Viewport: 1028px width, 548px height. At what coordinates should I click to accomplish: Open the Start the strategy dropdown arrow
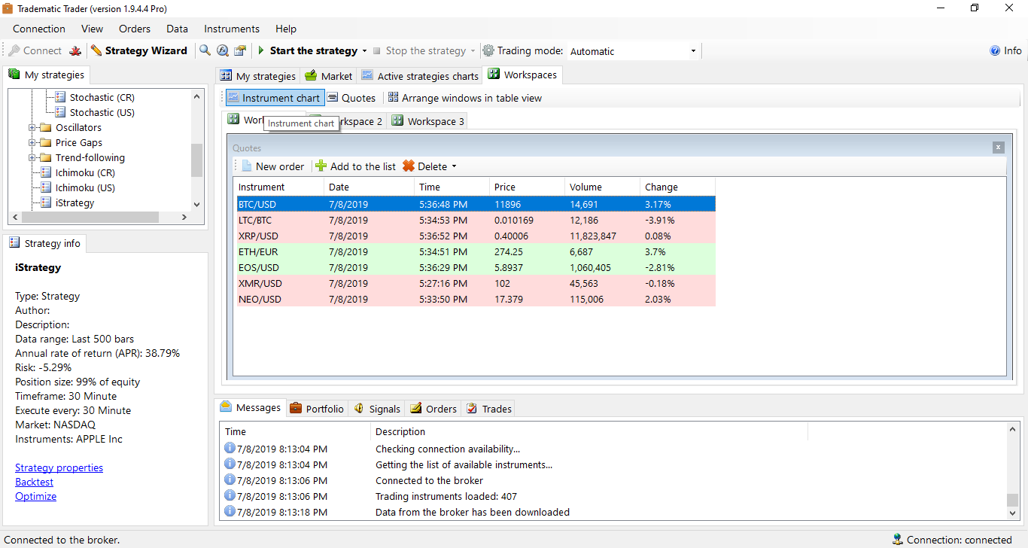[365, 51]
